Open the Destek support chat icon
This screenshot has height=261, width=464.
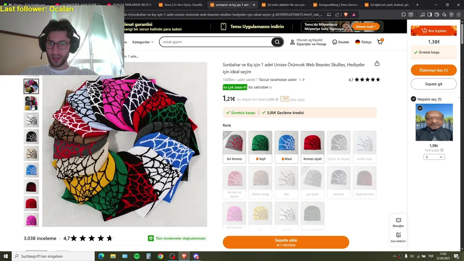click(x=335, y=42)
